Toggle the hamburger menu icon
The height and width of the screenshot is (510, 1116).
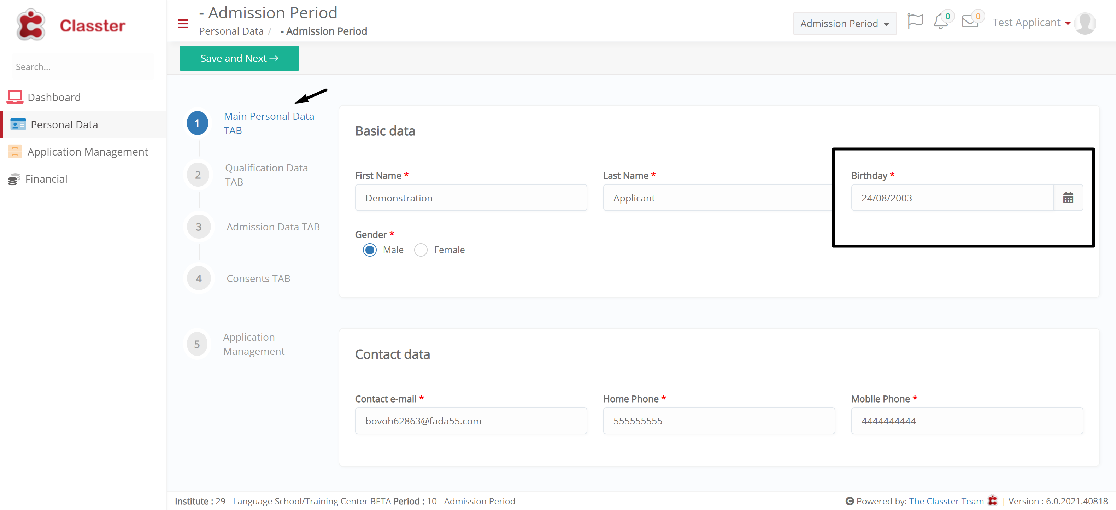[183, 24]
